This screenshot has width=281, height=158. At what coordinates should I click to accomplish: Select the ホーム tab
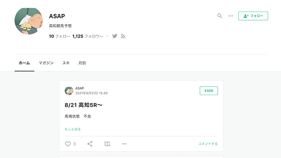(24, 63)
